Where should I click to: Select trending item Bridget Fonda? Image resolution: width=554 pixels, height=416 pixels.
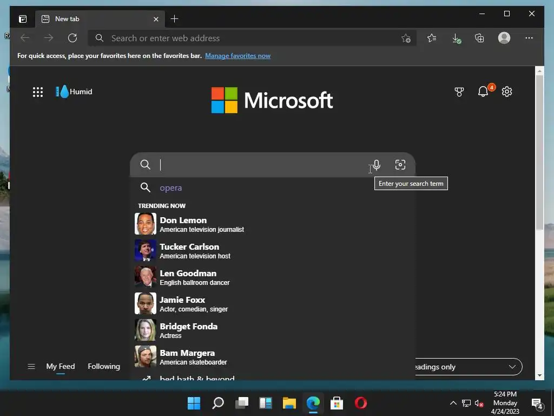273,330
